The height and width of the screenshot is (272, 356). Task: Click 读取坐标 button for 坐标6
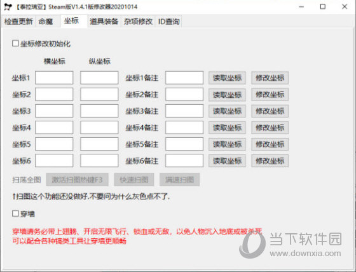coord(227,161)
